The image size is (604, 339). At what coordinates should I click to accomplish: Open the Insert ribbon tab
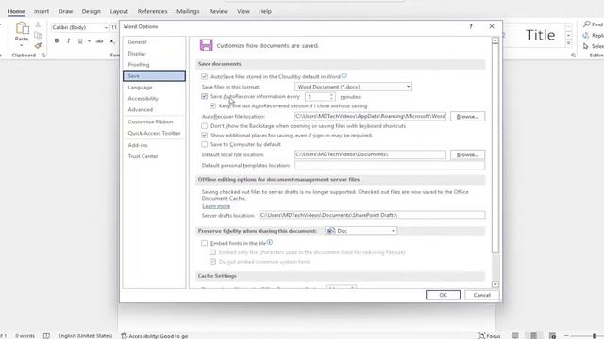tap(42, 11)
